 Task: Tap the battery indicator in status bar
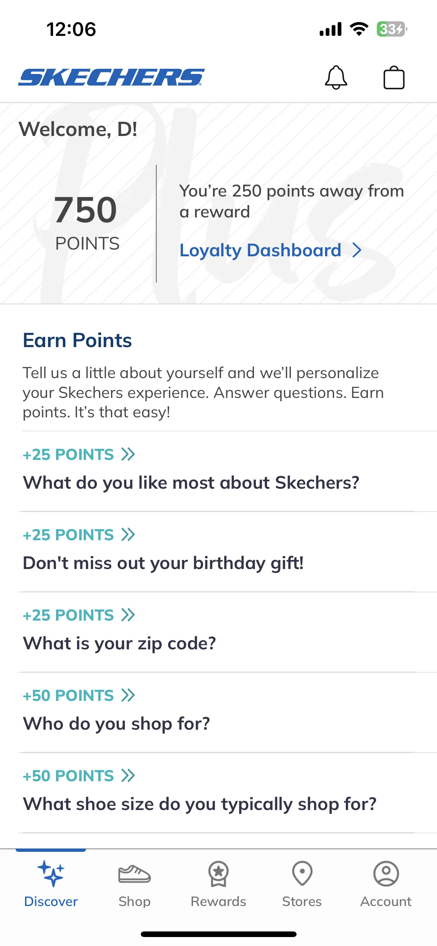tap(392, 29)
